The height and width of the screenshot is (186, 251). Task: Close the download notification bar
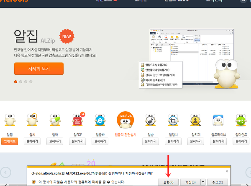(227, 171)
